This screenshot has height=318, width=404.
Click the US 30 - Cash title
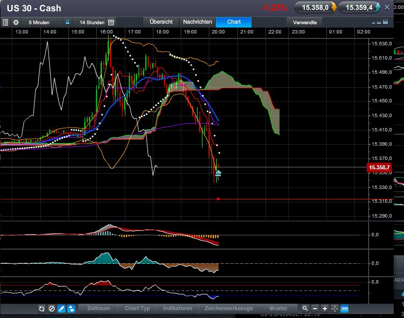coord(34,8)
